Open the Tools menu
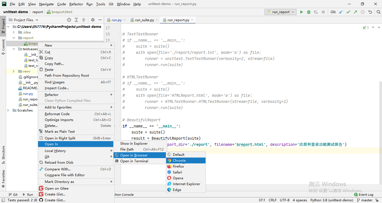Viewport: 382px width, 203px height. tap(101, 4)
